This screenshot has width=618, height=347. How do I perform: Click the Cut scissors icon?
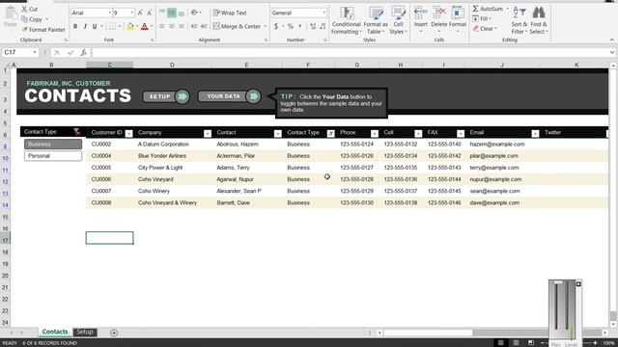click(25, 9)
